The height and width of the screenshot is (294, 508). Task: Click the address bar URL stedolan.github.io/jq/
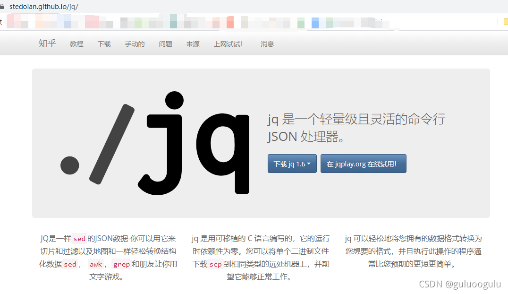44,7
